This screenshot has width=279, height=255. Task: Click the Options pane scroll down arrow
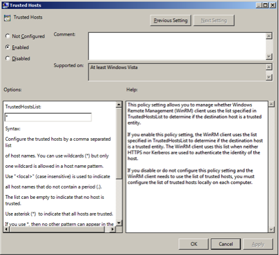[x=119, y=223]
